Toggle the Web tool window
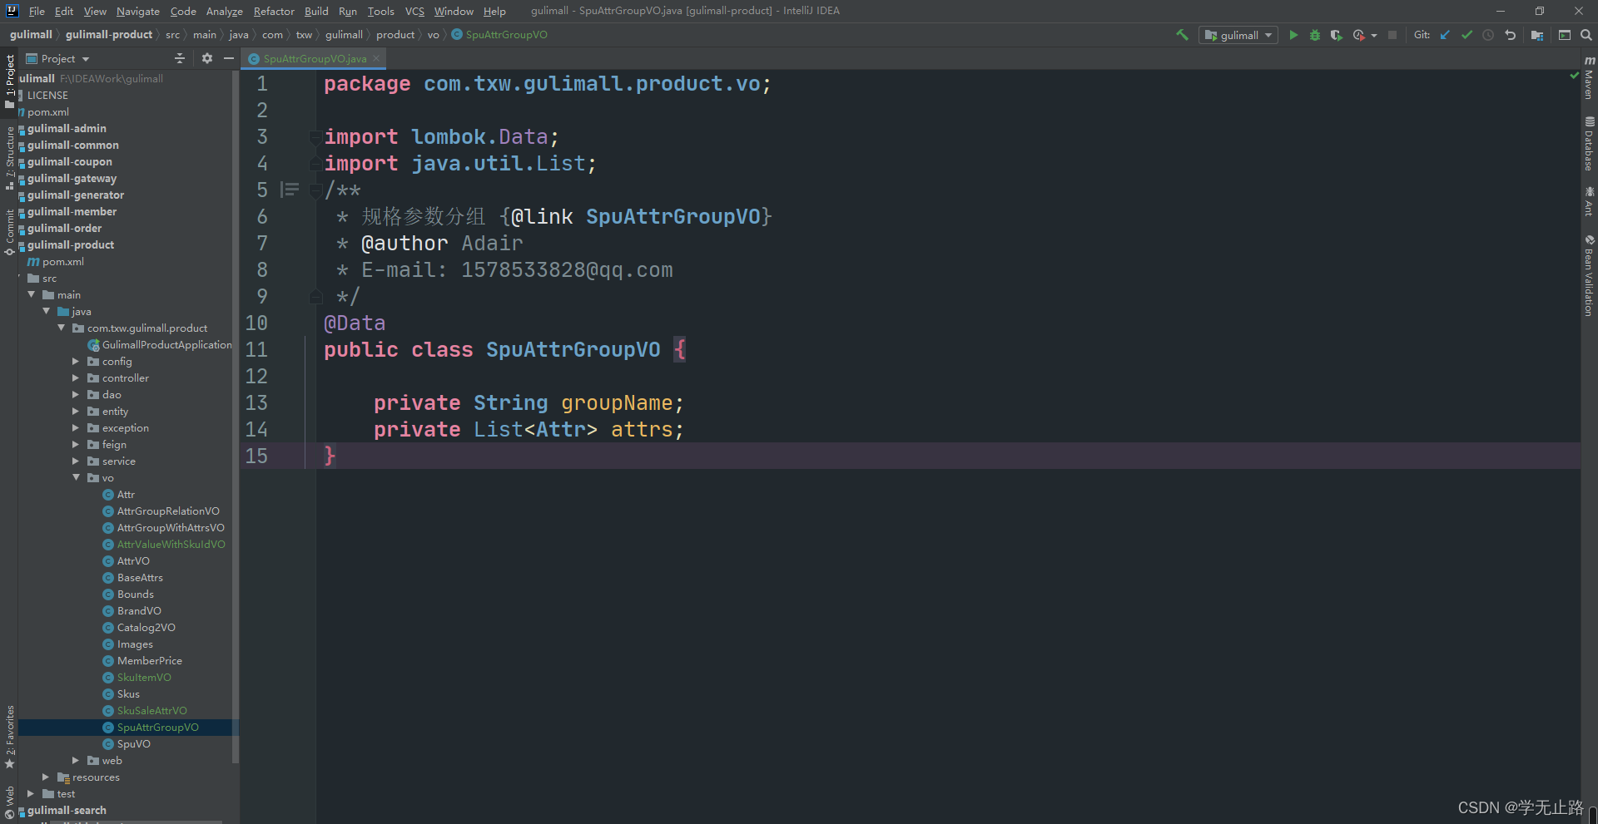Image resolution: width=1598 pixels, height=824 pixels. tap(10, 802)
